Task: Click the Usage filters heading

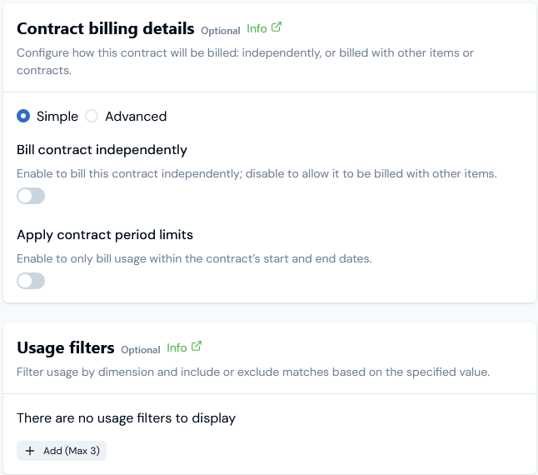Action: coord(66,347)
